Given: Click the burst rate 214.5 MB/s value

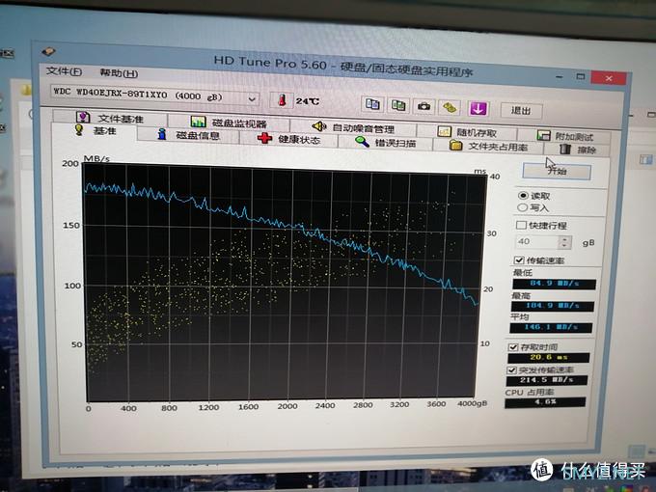Looking at the screenshot, I should tap(546, 380).
